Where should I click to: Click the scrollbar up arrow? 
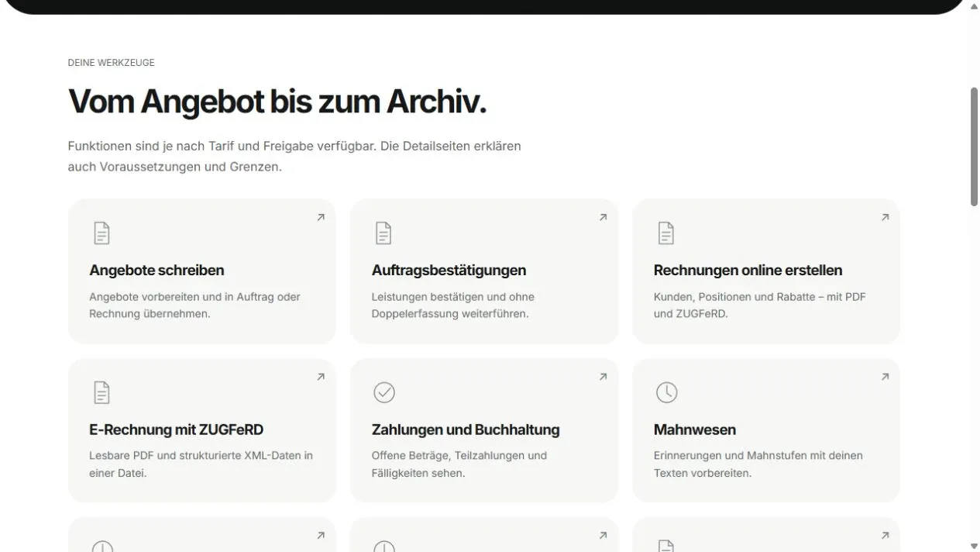click(x=974, y=6)
